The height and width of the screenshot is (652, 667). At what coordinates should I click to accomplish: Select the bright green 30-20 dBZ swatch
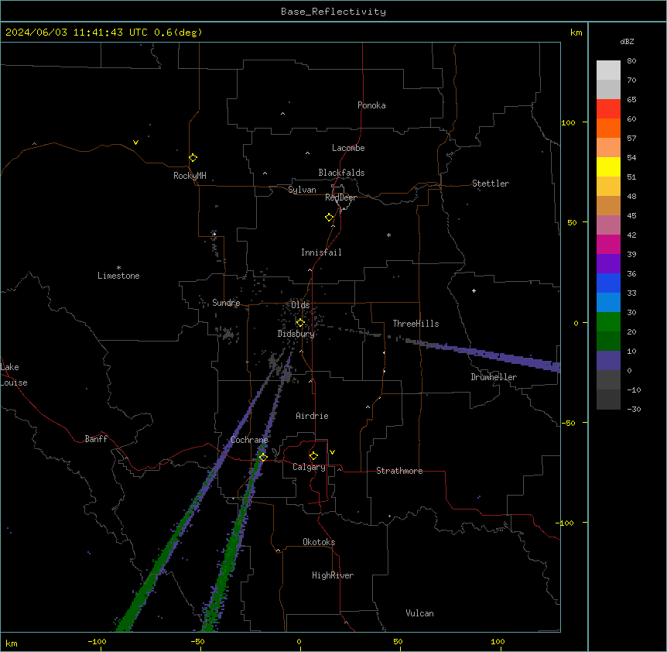pos(608,322)
